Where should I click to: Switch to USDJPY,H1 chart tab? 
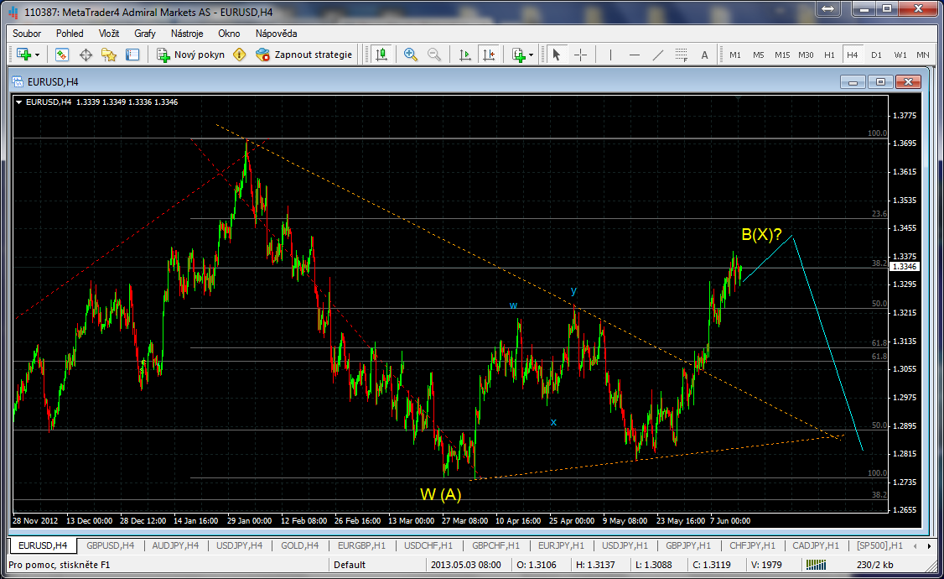tap(625, 545)
